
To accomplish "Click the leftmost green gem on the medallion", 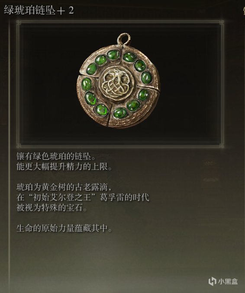I will point(87,84).
